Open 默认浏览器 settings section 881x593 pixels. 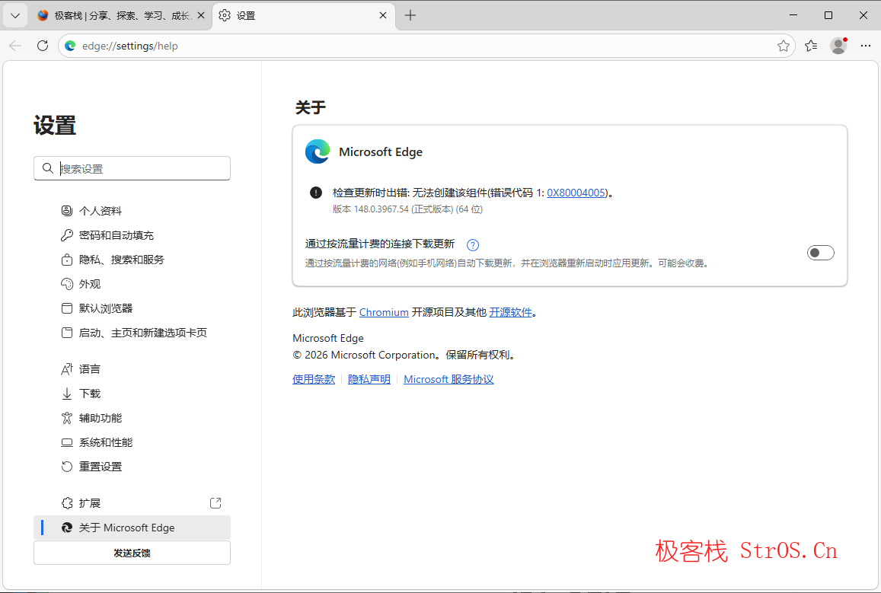click(132, 308)
